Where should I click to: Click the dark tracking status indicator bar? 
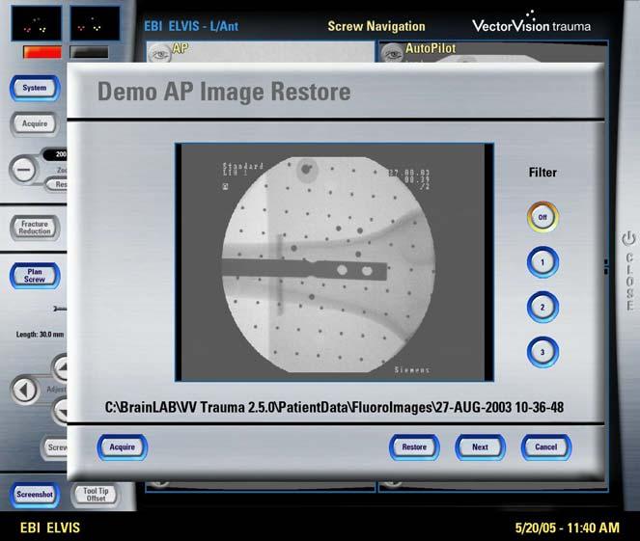pyautogui.click(x=90, y=52)
